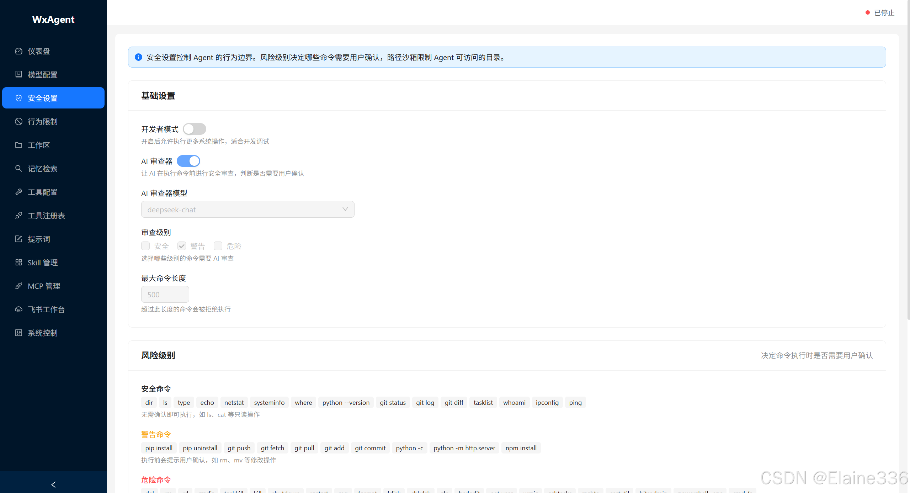Click the pip uninstall warning tag
The height and width of the screenshot is (493, 910).
(x=200, y=448)
